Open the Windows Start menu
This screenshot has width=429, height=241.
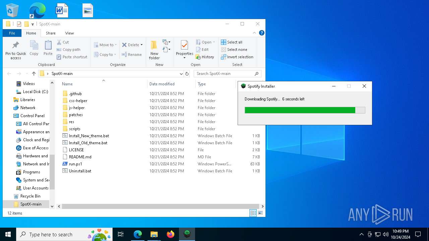(8, 234)
